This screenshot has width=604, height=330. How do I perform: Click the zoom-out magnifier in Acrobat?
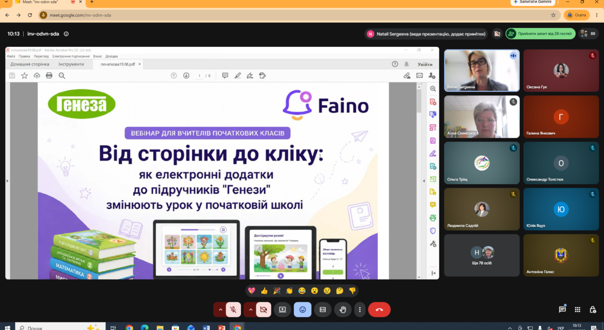click(x=61, y=76)
